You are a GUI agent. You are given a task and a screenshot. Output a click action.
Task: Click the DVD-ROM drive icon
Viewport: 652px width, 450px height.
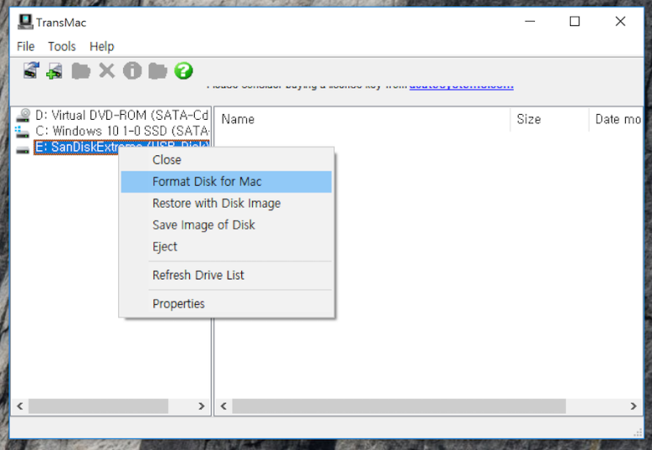click(24, 116)
